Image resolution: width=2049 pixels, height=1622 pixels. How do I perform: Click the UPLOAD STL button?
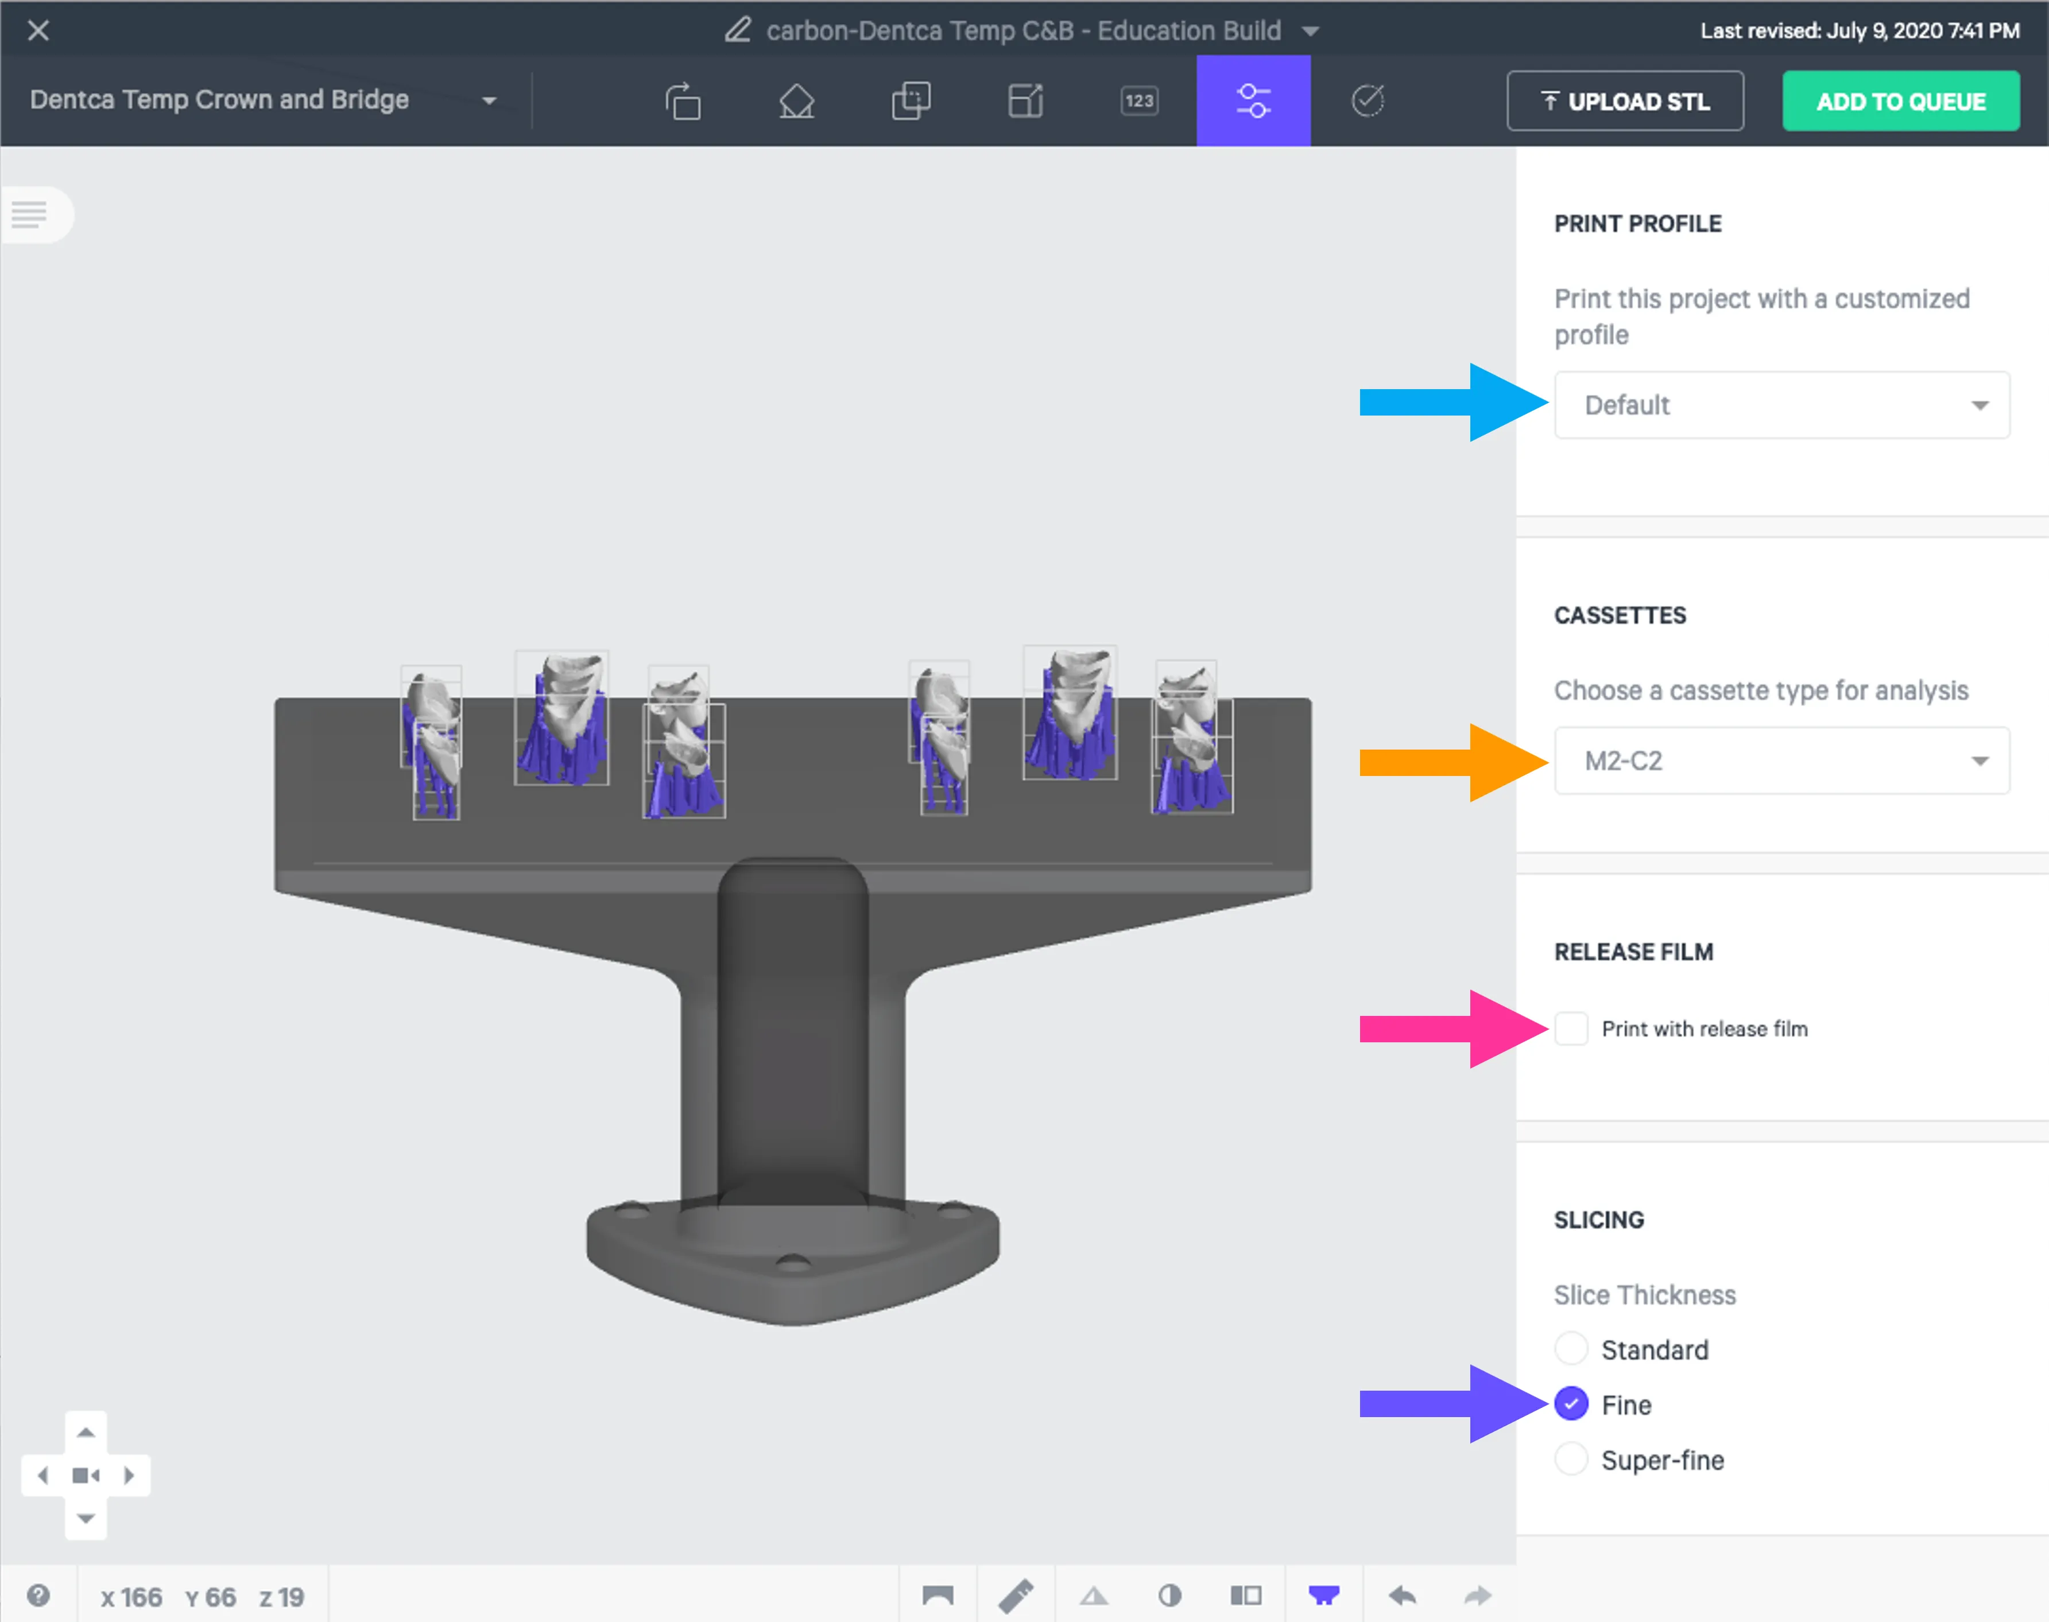coord(1624,100)
